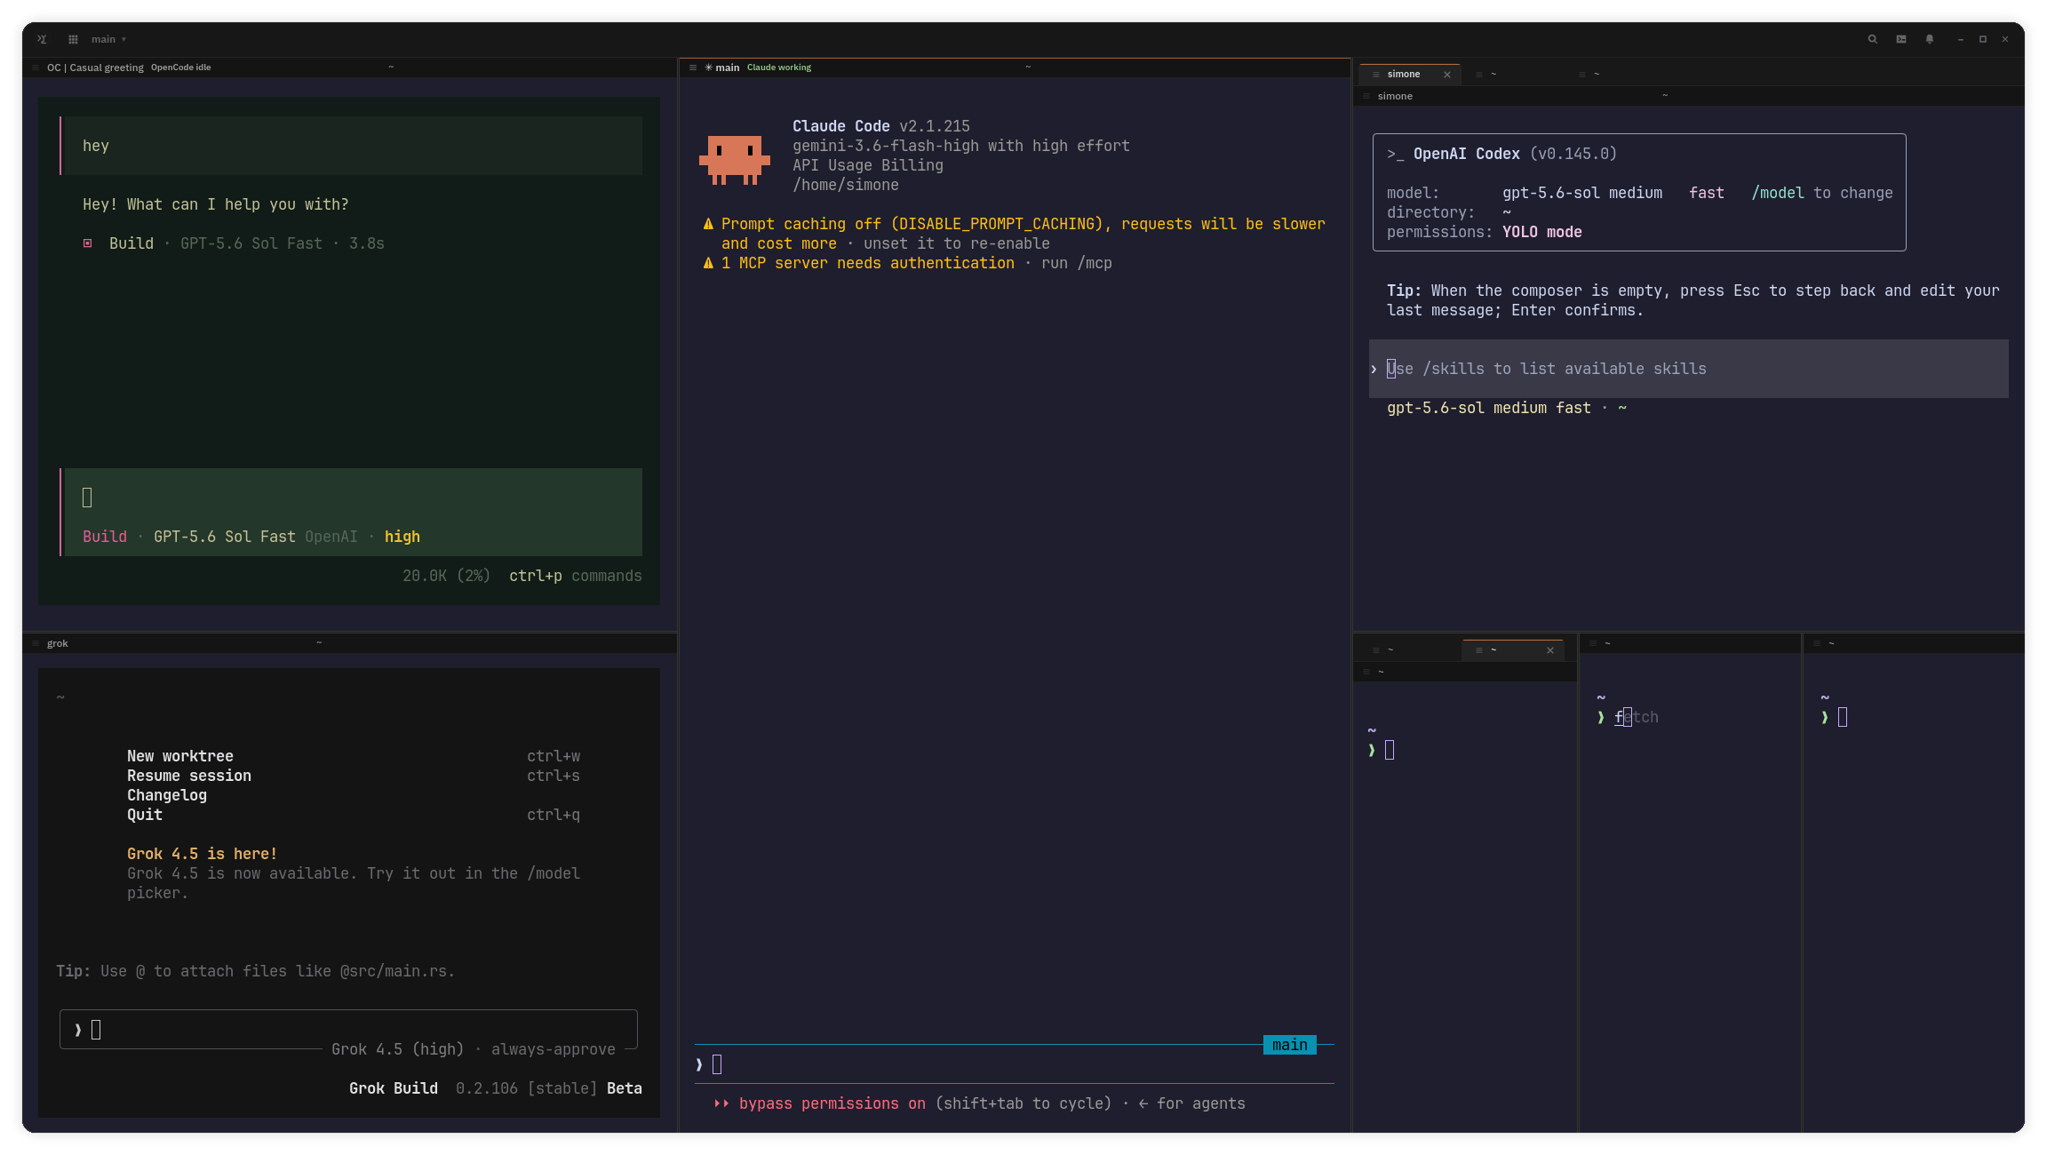The height and width of the screenshot is (1155, 2047).
Task: Click the bottom-left terminal's shell prompt cursor
Action: pyautogui.click(x=1390, y=750)
